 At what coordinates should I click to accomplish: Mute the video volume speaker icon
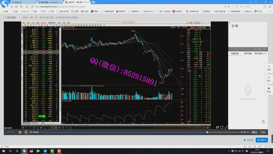pyautogui.click(x=20, y=132)
